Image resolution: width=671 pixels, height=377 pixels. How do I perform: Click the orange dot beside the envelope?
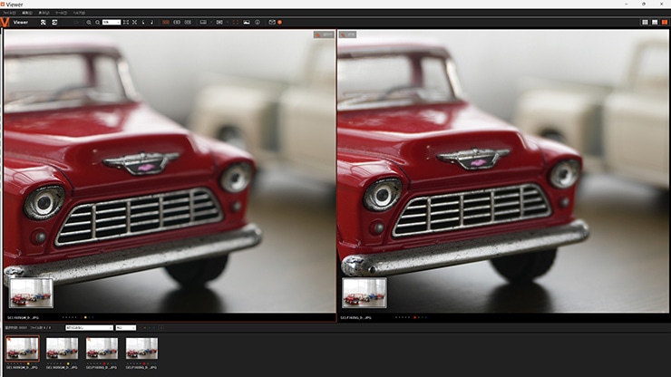pyautogui.click(x=279, y=23)
